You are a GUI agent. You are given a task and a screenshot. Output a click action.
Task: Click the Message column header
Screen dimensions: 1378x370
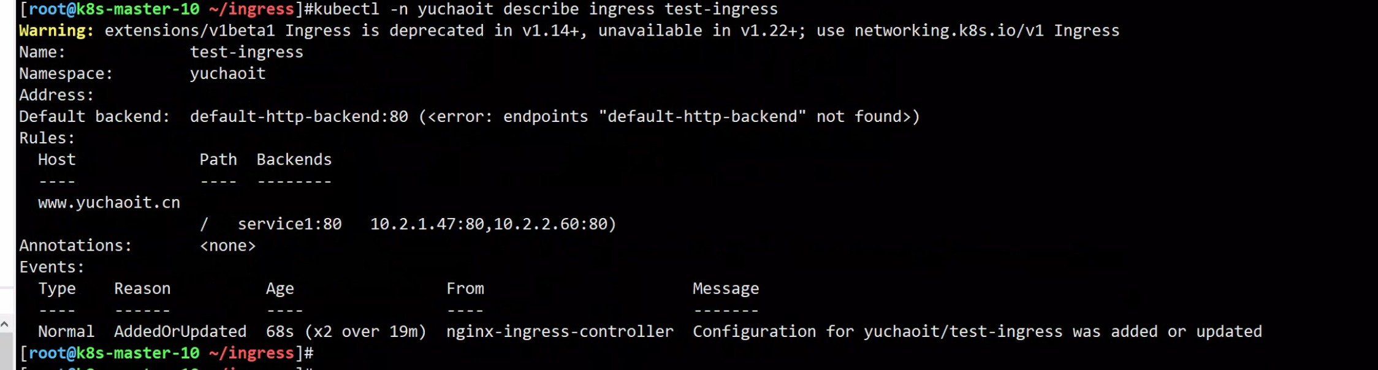(726, 289)
